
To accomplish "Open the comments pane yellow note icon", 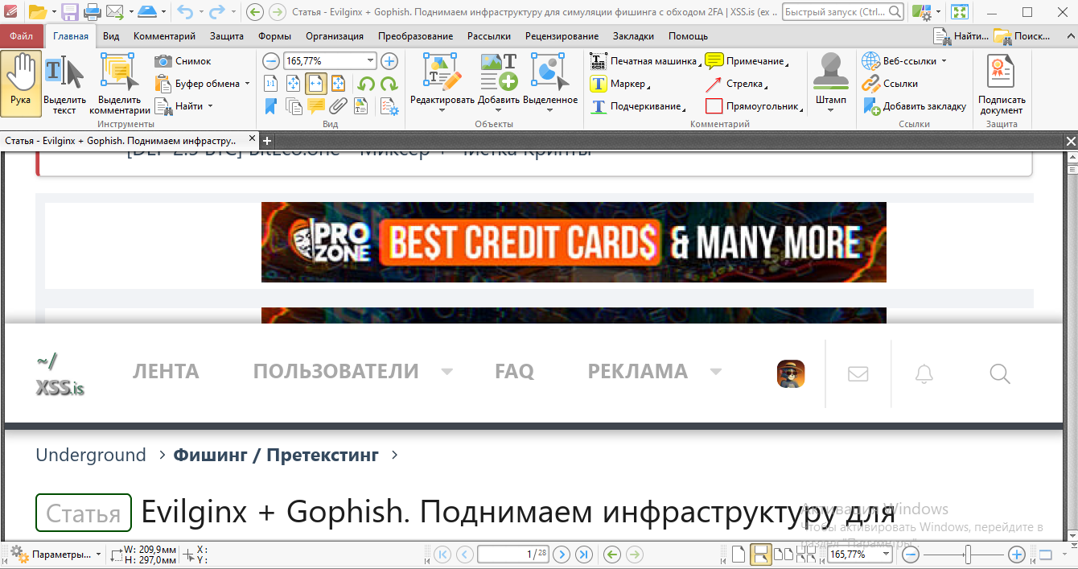I will 316,105.
